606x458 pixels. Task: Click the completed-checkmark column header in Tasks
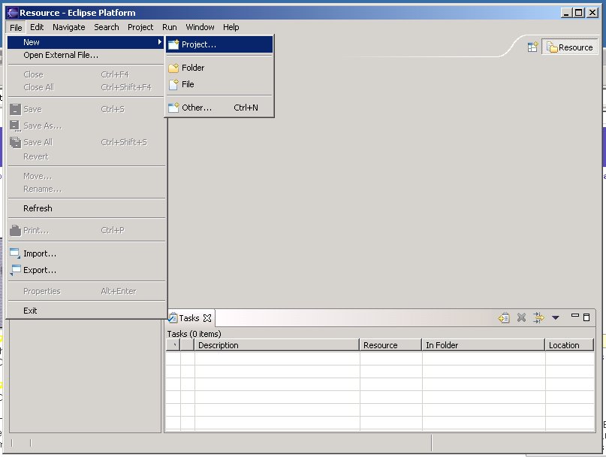(x=173, y=345)
